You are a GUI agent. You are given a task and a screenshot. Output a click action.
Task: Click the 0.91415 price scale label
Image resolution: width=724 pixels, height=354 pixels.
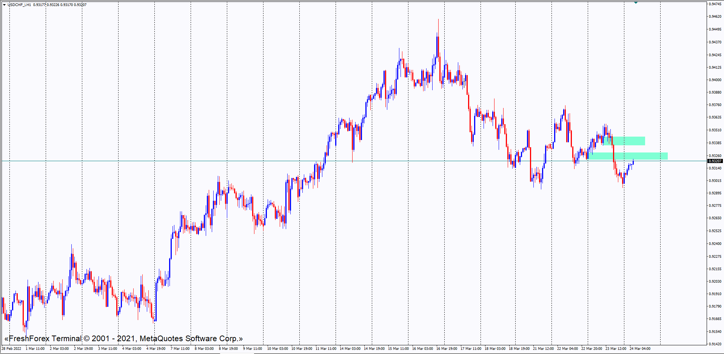coord(715,344)
